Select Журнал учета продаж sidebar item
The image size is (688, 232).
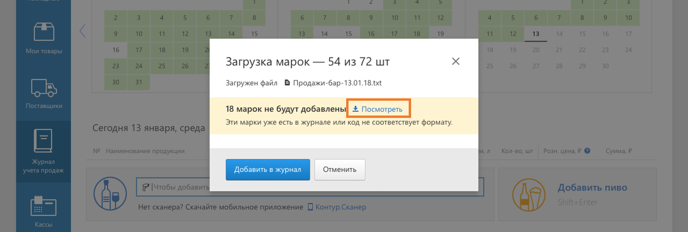coord(44,152)
